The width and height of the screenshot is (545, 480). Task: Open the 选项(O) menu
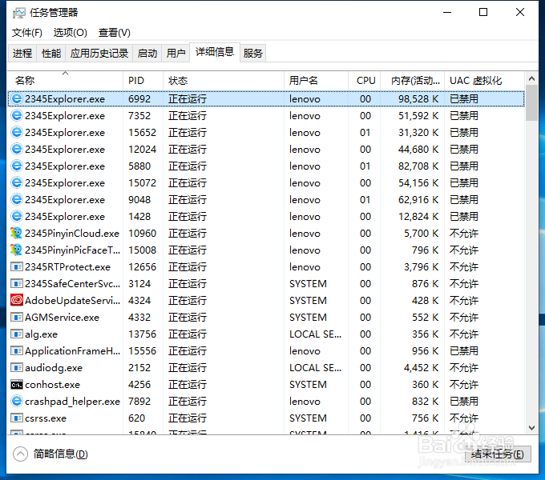71,33
